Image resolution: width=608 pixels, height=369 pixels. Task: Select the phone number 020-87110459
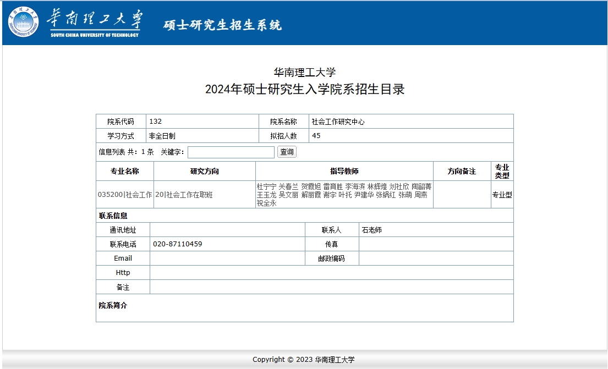point(177,244)
